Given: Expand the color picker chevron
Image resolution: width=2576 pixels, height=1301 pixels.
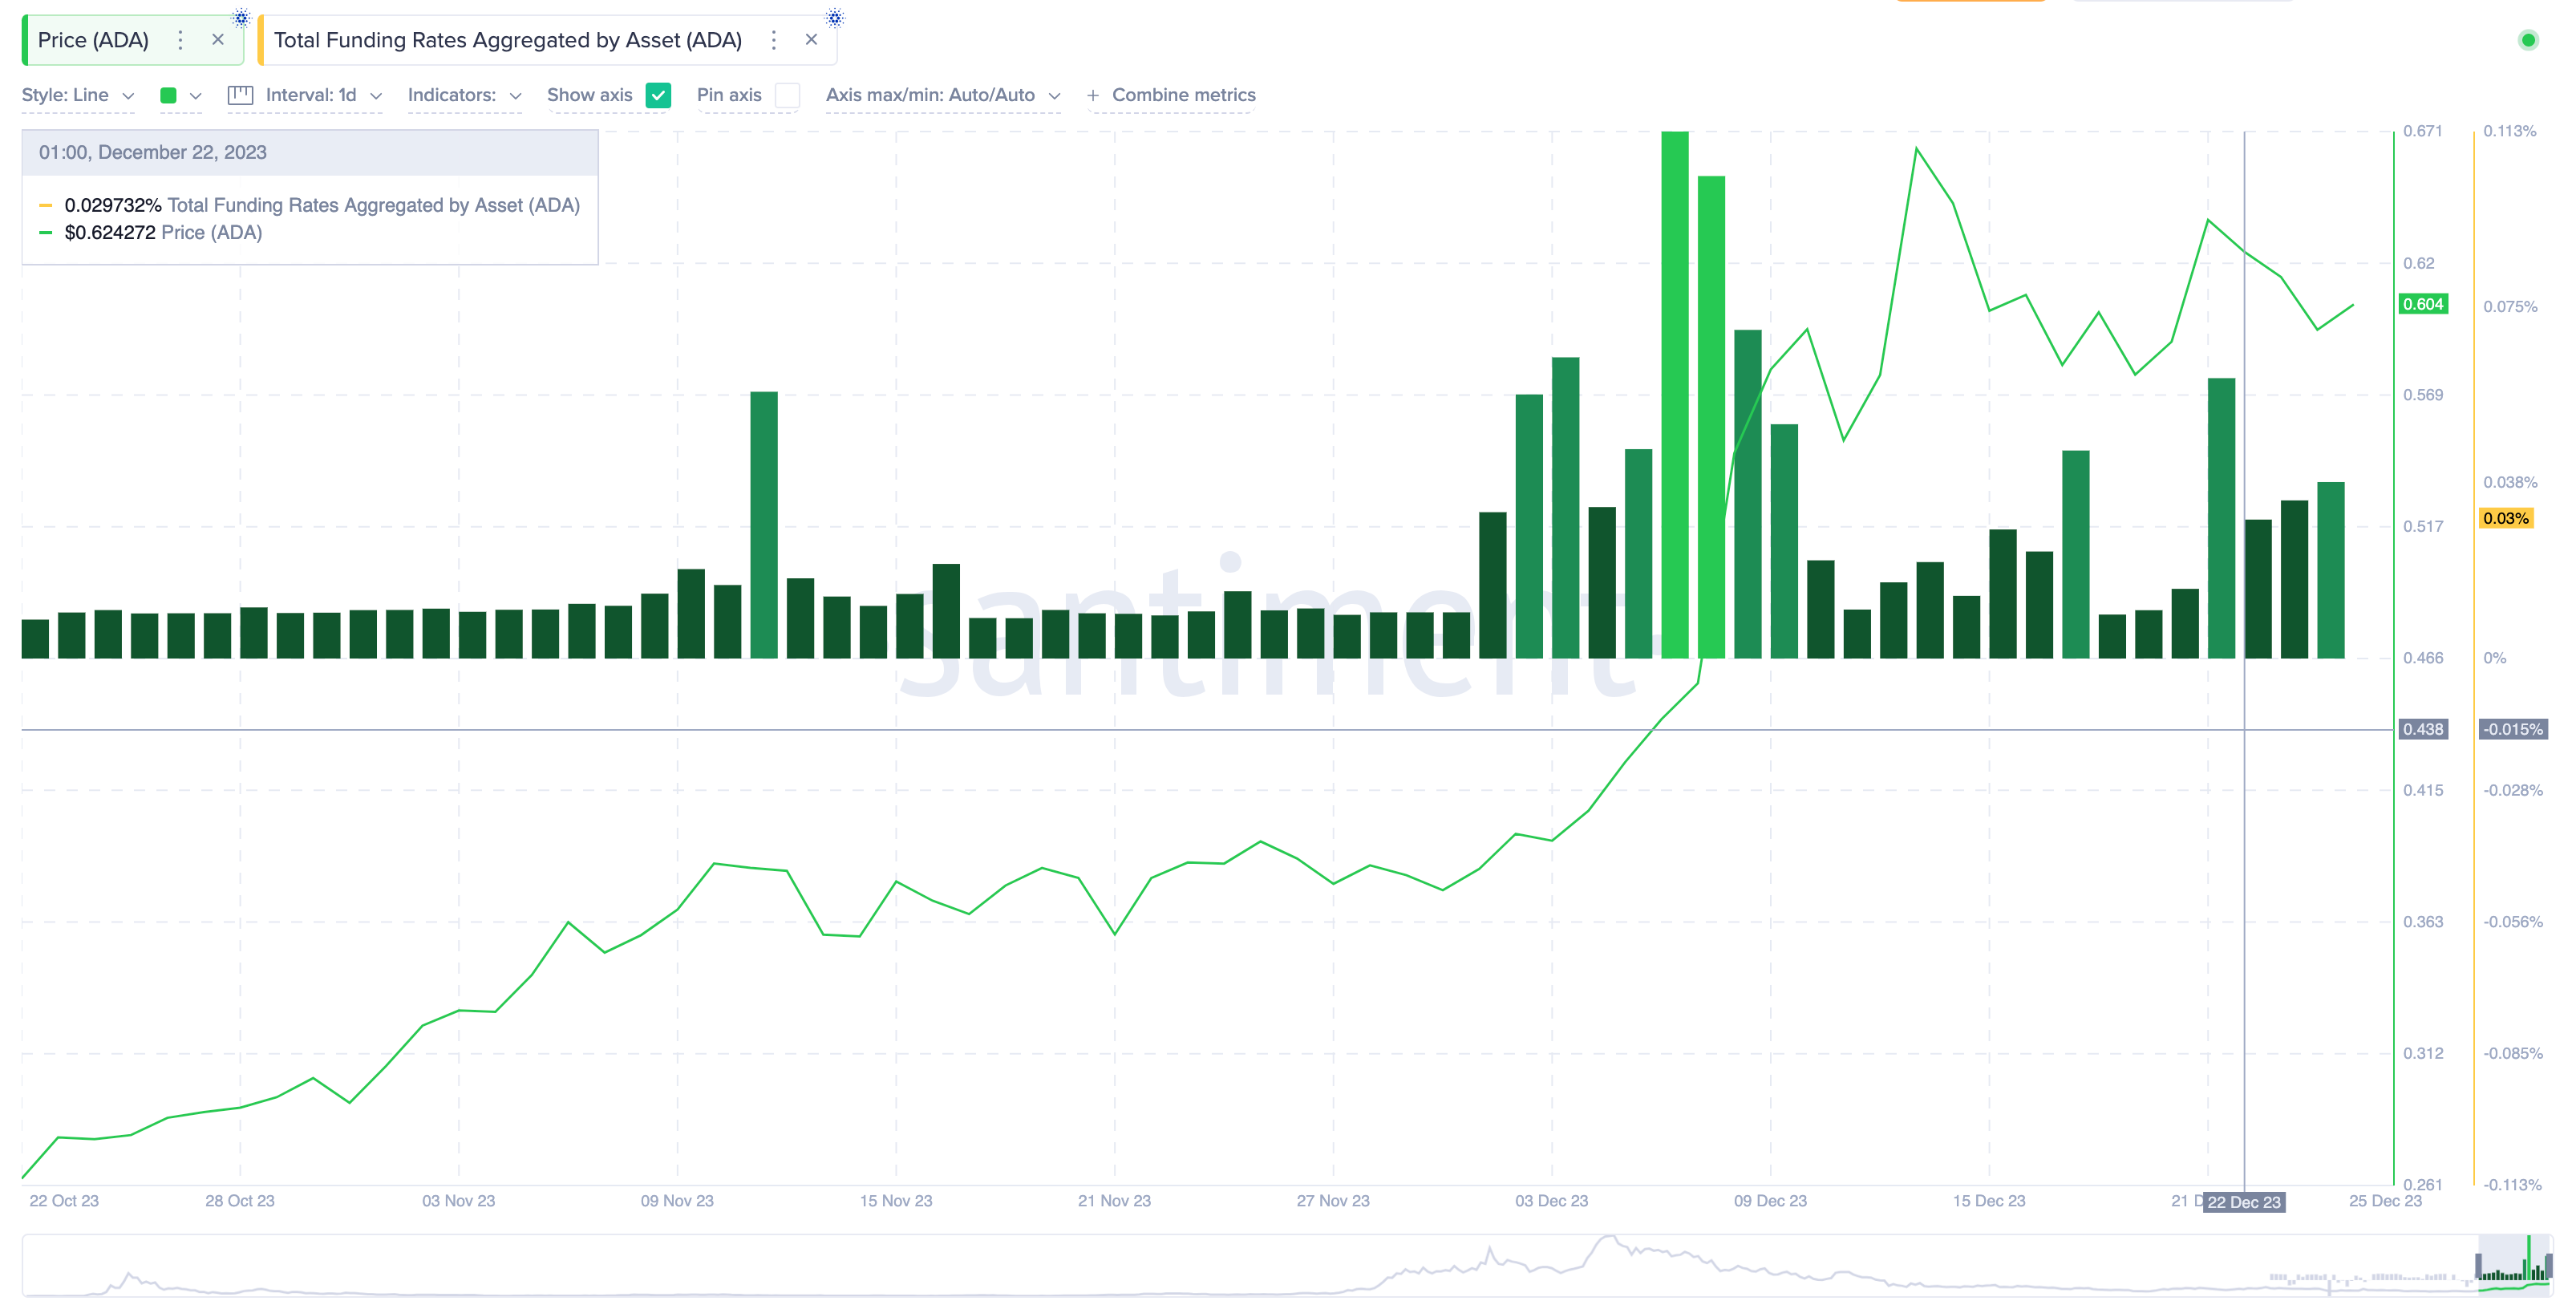Looking at the screenshot, I should pyautogui.click(x=196, y=96).
